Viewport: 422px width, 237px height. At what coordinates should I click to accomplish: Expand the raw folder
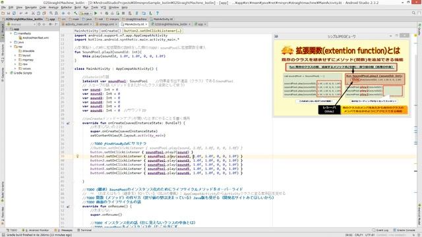point(15,65)
